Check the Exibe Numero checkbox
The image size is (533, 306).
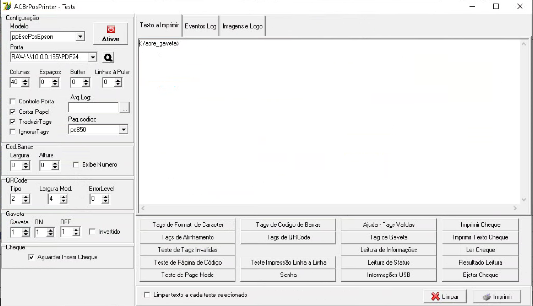coord(76,164)
